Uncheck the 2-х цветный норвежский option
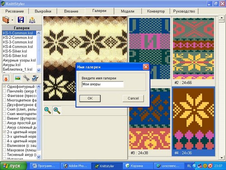Viewport: 226px width, 170px height. point(5,132)
